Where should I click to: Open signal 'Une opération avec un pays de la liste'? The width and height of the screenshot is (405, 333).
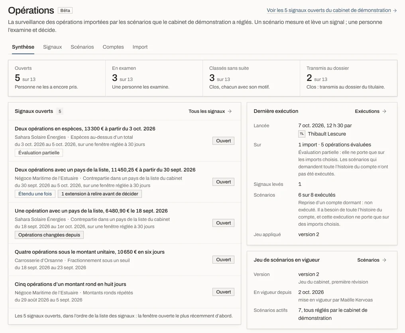point(91,211)
